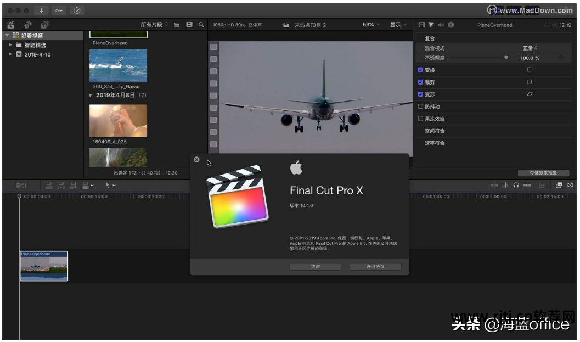This screenshot has width=580, height=342.
Task: Open the titles and generators sidebar
Action: pos(45,25)
